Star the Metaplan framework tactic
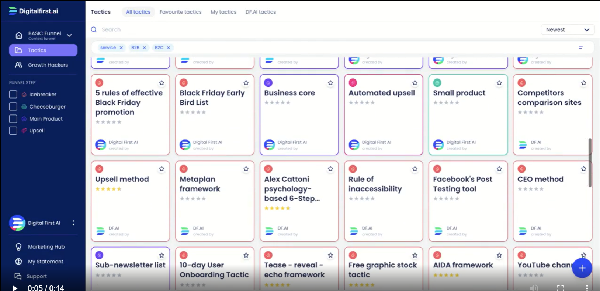 (246, 169)
